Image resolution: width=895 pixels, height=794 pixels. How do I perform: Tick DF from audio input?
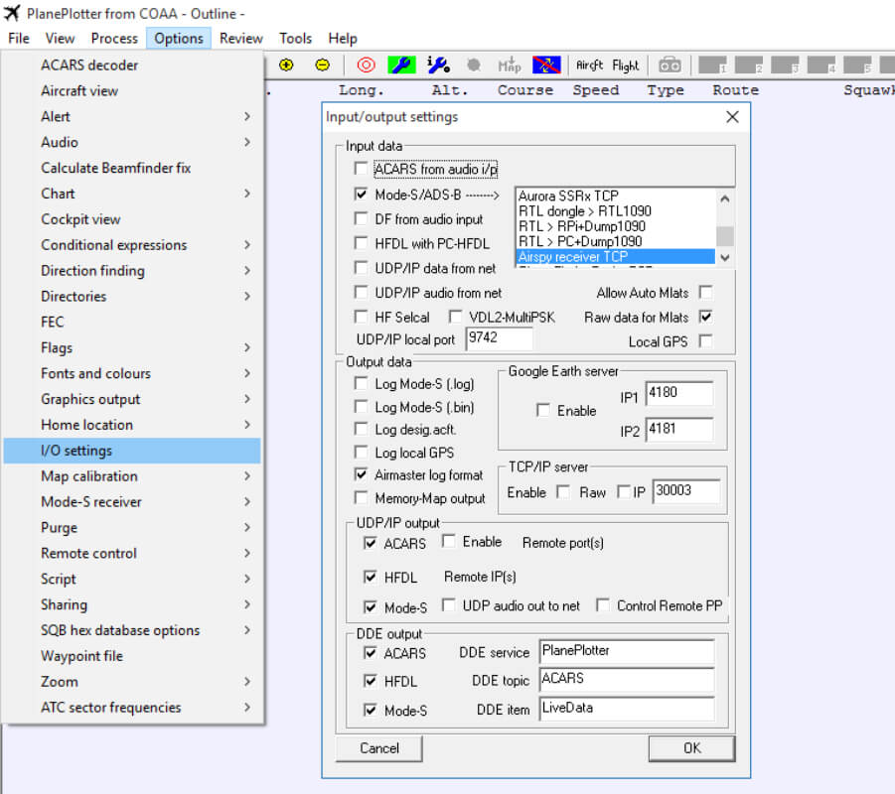click(361, 218)
